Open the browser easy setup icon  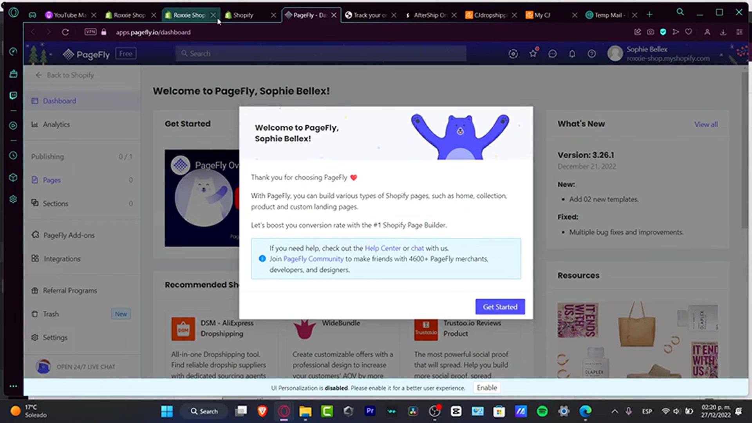click(739, 32)
